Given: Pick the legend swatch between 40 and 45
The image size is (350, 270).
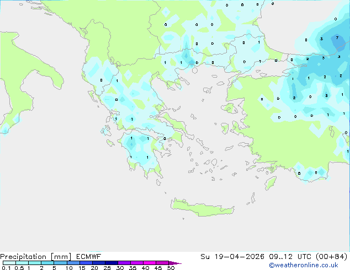Looking at the screenshot, I should pyautogui.click(x=150, y=263).
